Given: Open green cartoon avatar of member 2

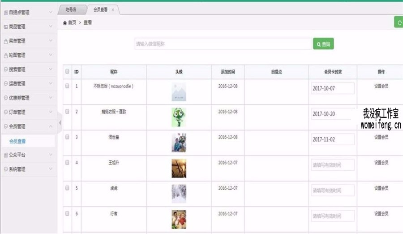Looking at the screenshot, I should tap(179, 117).
